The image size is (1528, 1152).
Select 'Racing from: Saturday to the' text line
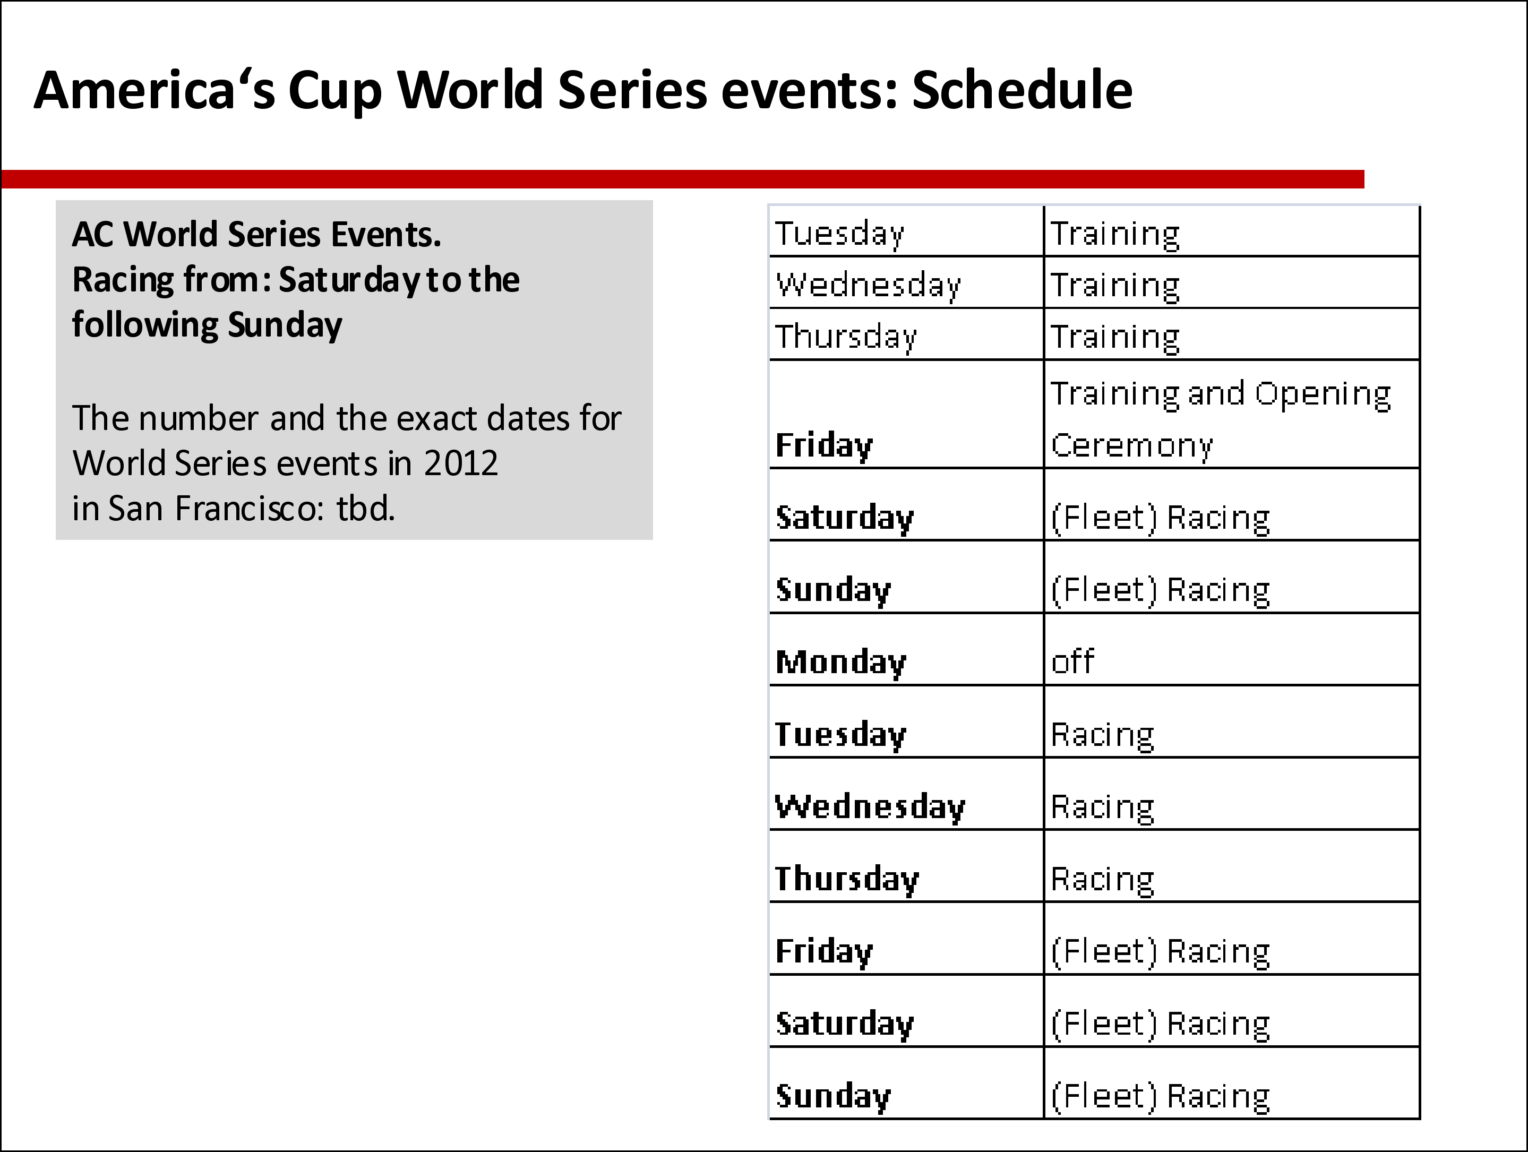[x=296, y=280]
